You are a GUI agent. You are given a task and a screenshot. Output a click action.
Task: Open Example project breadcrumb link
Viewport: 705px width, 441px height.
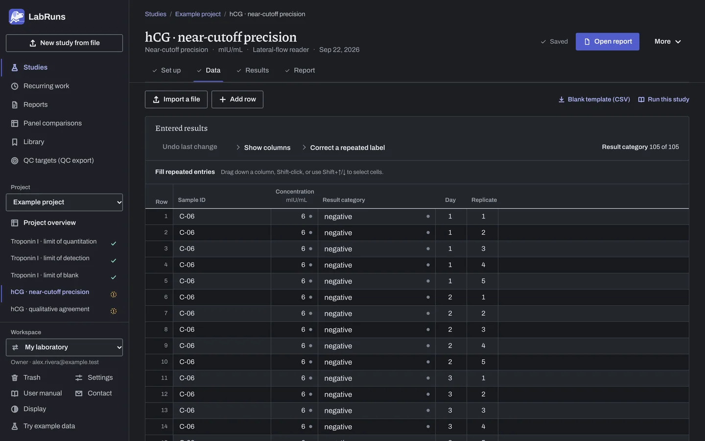point(198,14)
